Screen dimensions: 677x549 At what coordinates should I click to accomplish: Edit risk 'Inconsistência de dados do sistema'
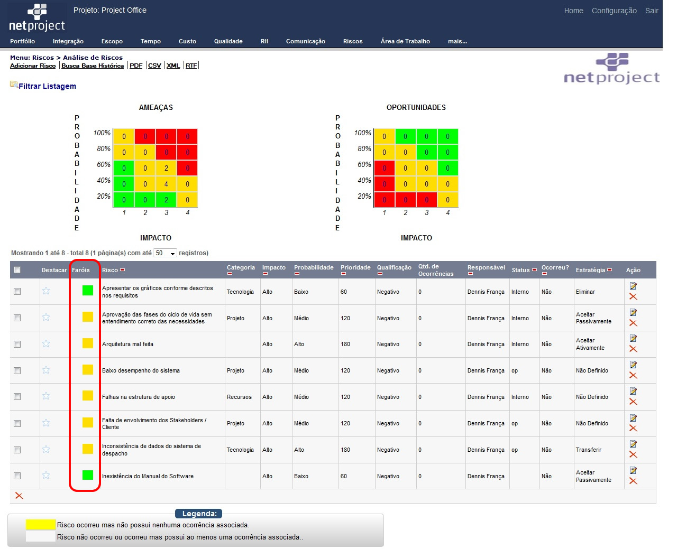(633, 444)
